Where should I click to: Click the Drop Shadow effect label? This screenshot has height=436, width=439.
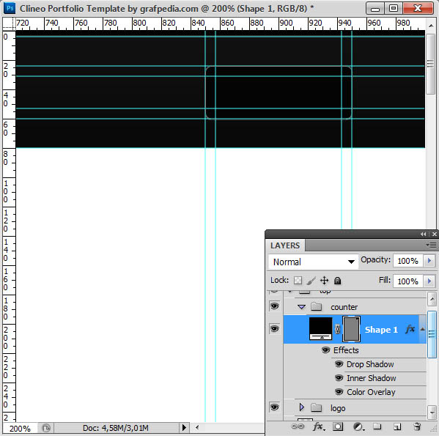tap(370, 364)
